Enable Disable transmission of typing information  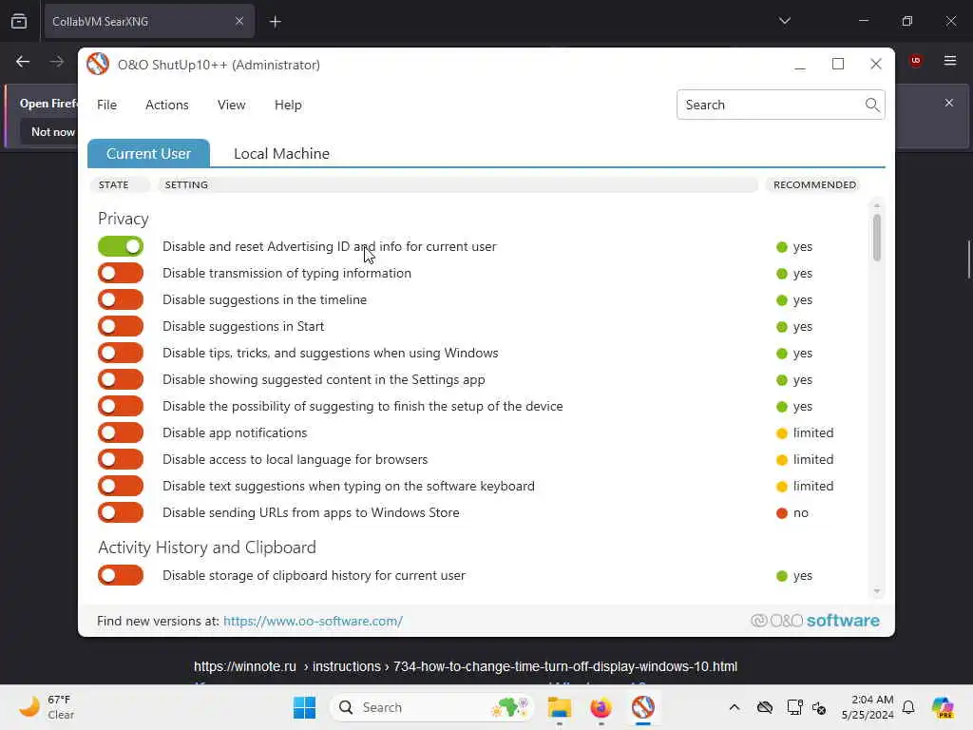click(x=121, y=273)
